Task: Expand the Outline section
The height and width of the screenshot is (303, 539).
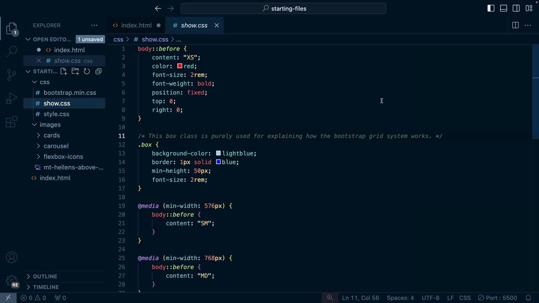Action: [45, 276]
